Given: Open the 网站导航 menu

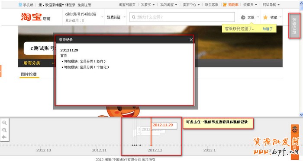Looking at the screenshot, I should (271, 5).
